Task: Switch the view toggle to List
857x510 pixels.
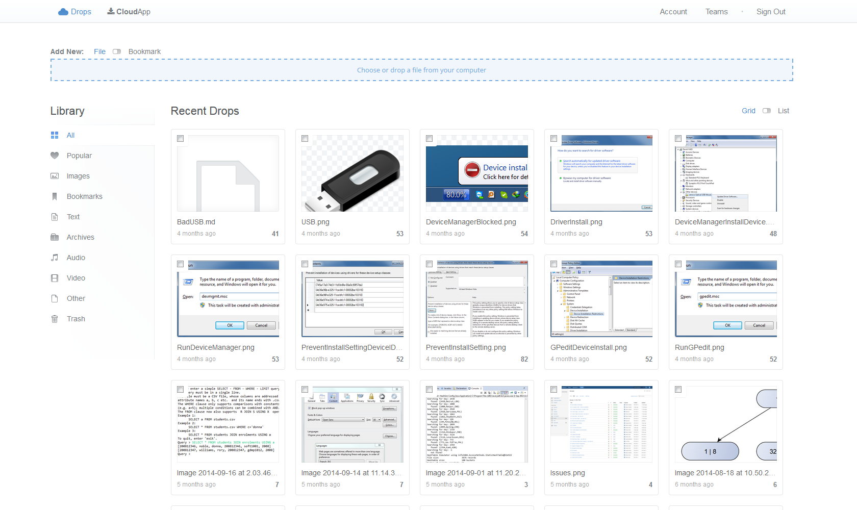Action: tap(766, 110)
